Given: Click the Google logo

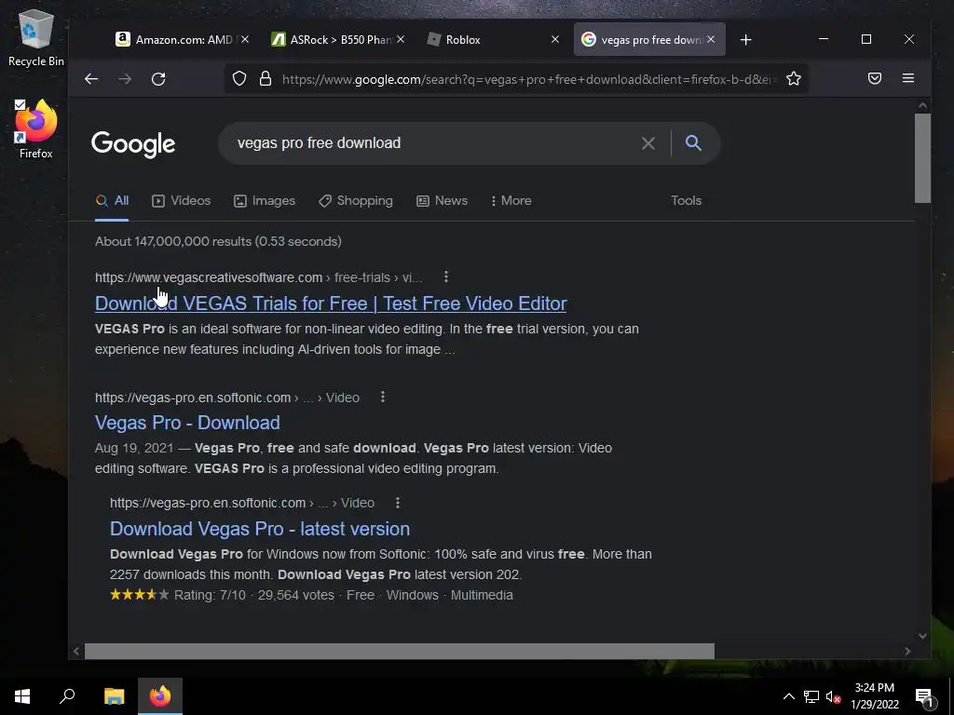Looking at the screenshot, I should click(x=133, y=144).
